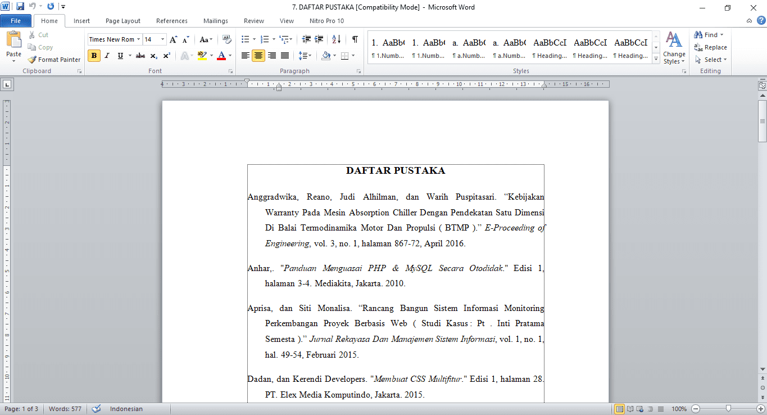This screenshot has width=767, height=415.
Task: Toggle Center alignment button
Action: point(258,56)
